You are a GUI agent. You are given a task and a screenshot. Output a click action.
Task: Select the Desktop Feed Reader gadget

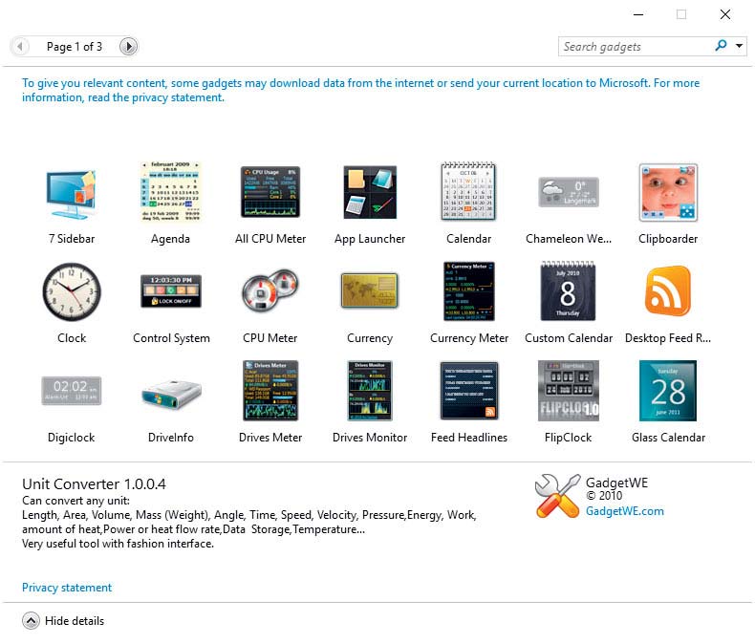pyautogui.click(x=668, y=290)
